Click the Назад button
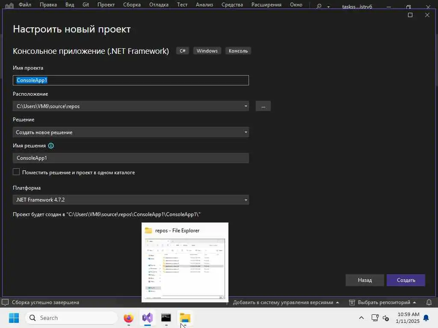The width and height of the screenshot is (438, 328). click(365, 280)
